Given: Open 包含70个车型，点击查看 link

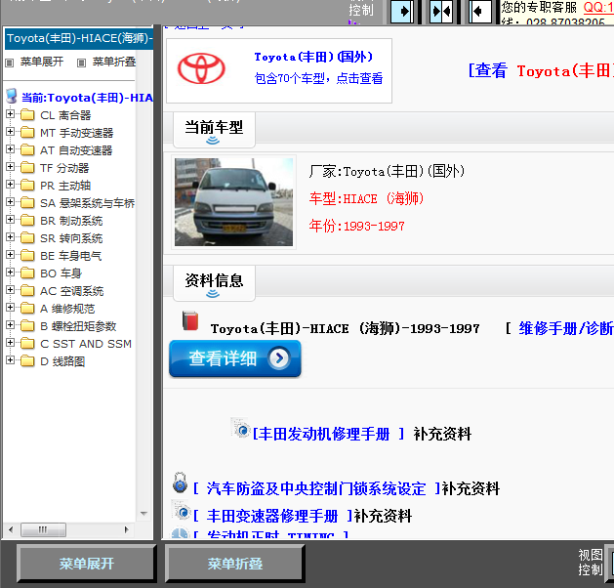Looking at the screenshot, I should click(319, 78).
